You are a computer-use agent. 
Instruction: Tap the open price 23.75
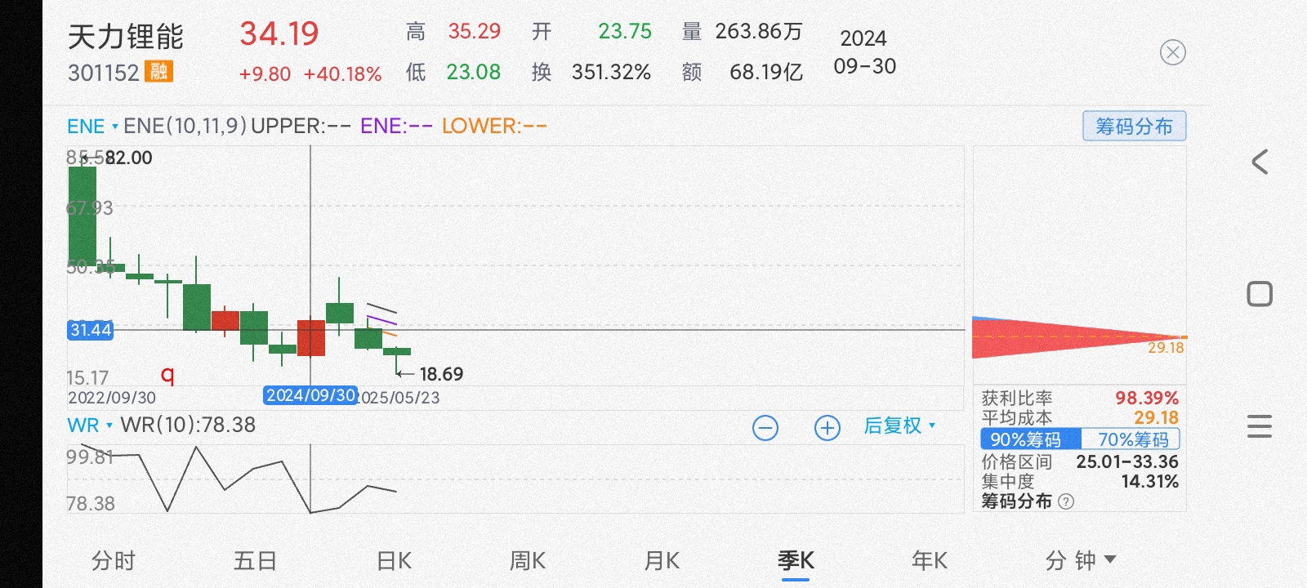click(x=625, y=32)
